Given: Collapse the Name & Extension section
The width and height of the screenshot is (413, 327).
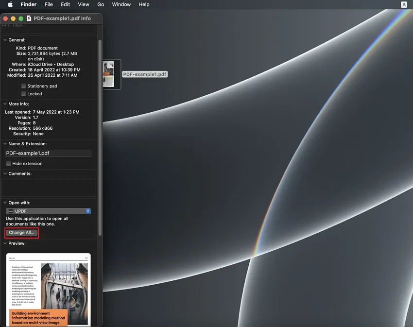Looking at the screenshot, I should coord(5,144).
